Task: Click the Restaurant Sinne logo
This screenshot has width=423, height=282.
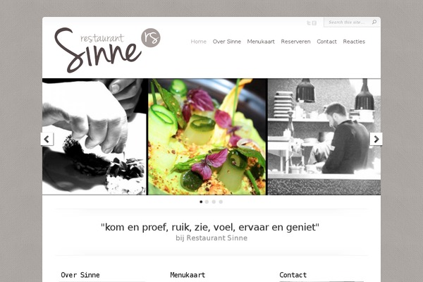Action: (107, 50)
